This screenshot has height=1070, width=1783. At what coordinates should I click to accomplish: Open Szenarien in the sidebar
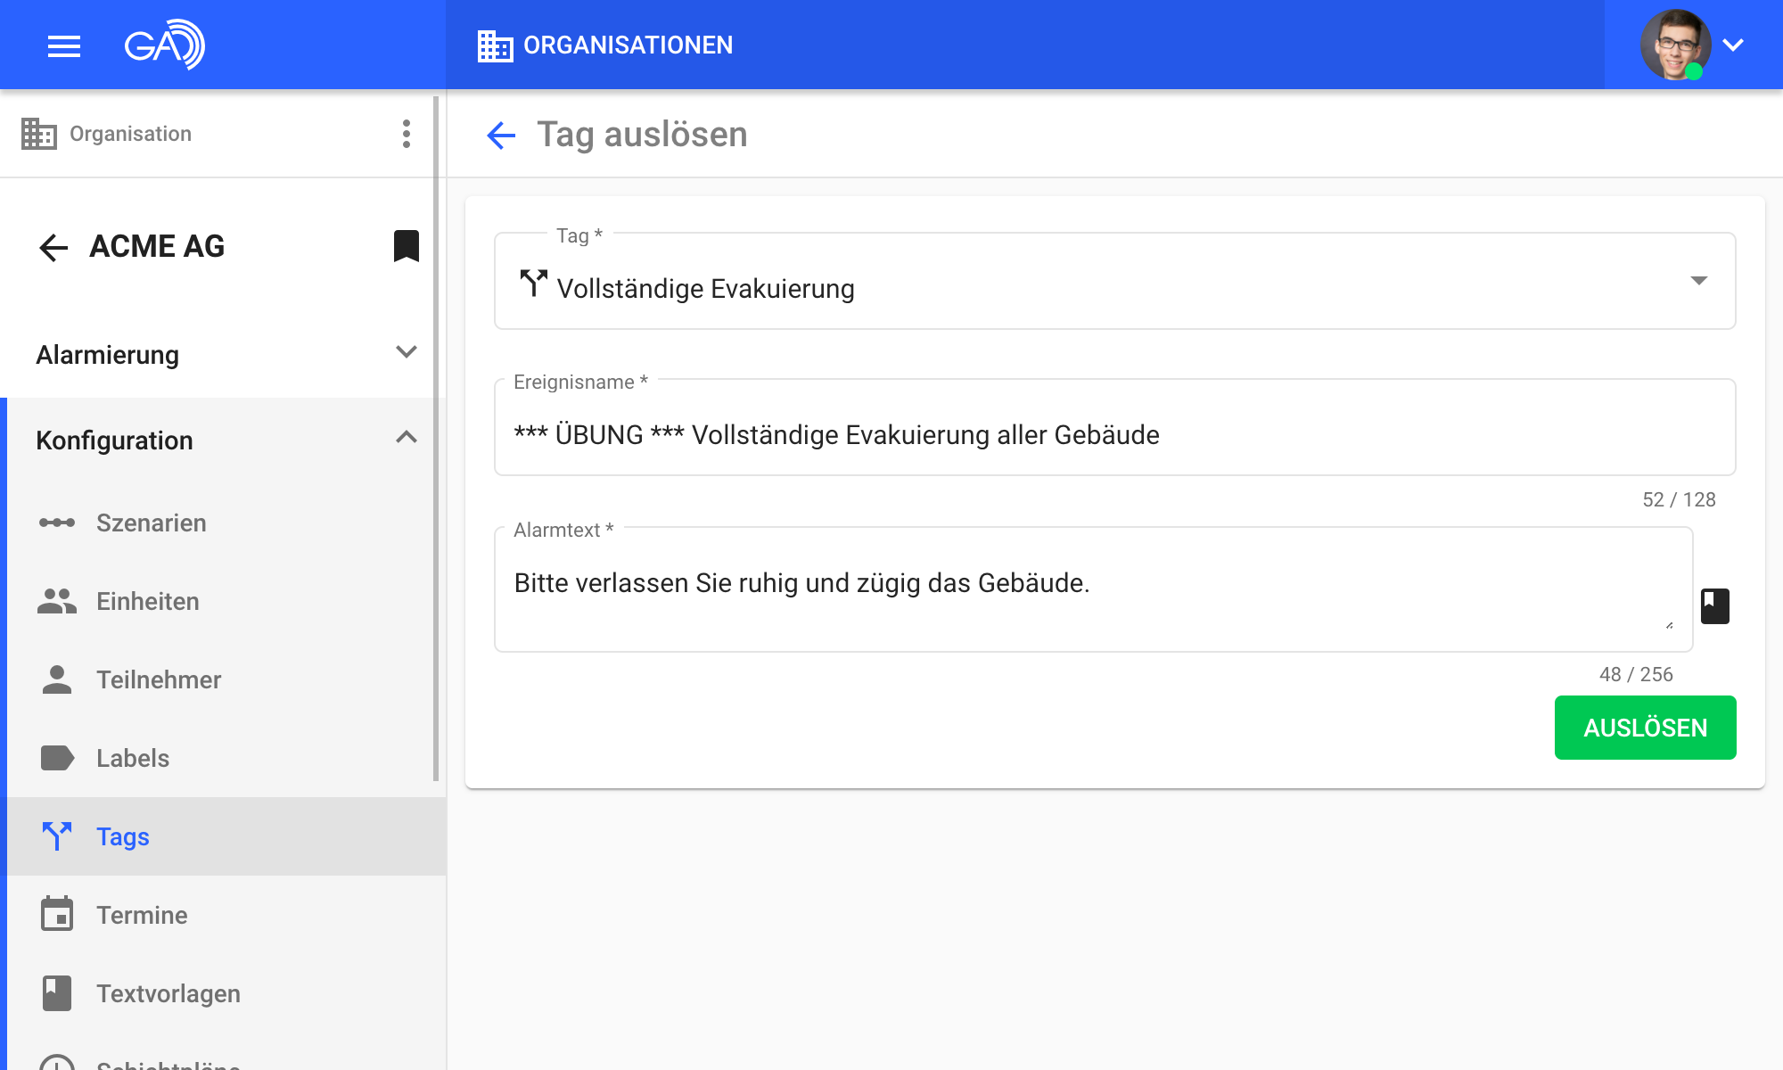(x=152, y=523)
